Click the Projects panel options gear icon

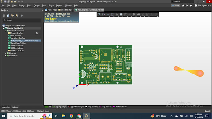click(x=22, y=16)
